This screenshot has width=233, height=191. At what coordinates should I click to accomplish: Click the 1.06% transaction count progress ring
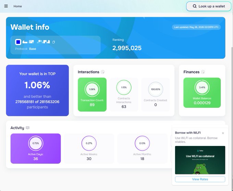coord(92,89)
